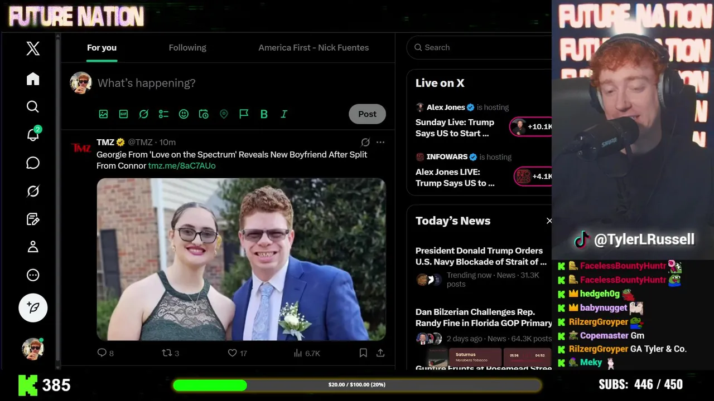The width and height of the screenshot is (714, 401).
Task: Open Grok icon in sidebar
Action: [33, 191]
